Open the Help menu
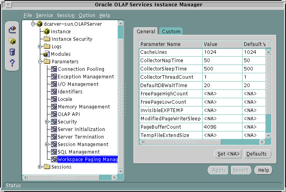286x192 pixels. [x=105, y=15]
